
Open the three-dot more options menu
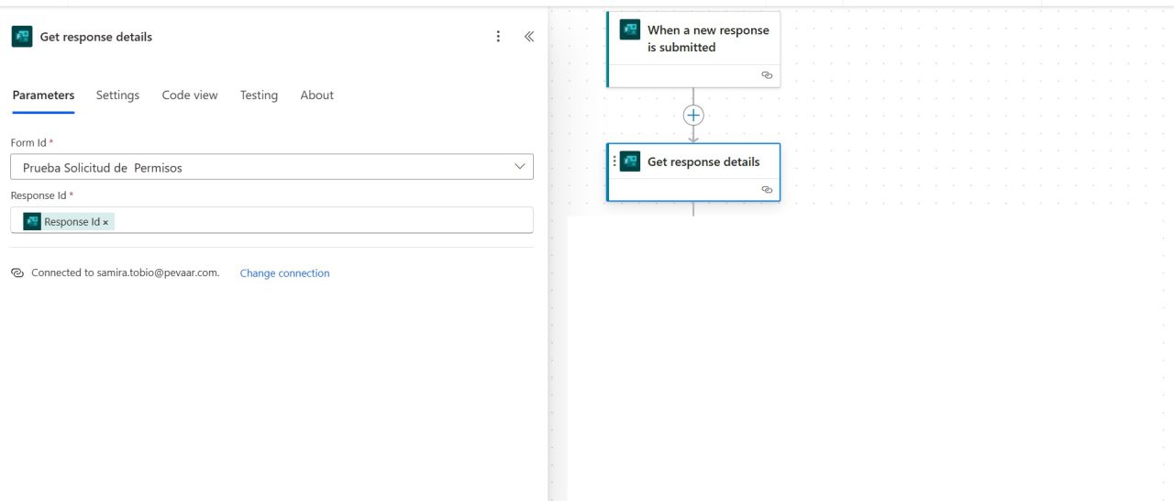point(498,37)
